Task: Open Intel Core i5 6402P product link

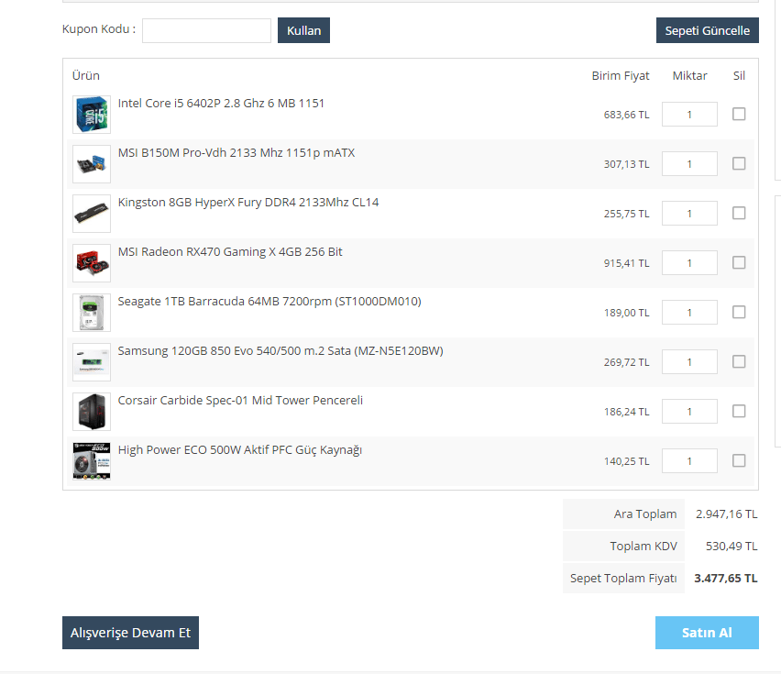Action: coord(221,103)
